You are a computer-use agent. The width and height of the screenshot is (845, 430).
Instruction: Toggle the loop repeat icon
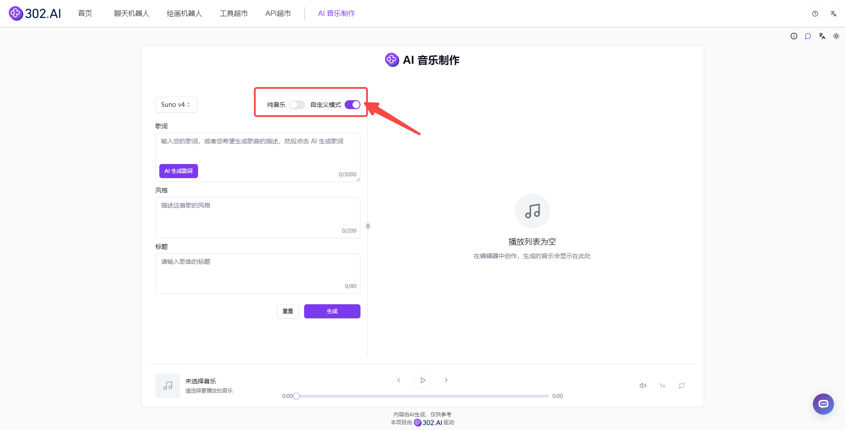click(x=682, y=386)
